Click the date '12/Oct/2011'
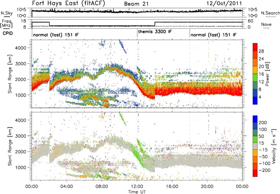Image resolution: width=280 pixels, height=194 pixels. coord(224,4)
